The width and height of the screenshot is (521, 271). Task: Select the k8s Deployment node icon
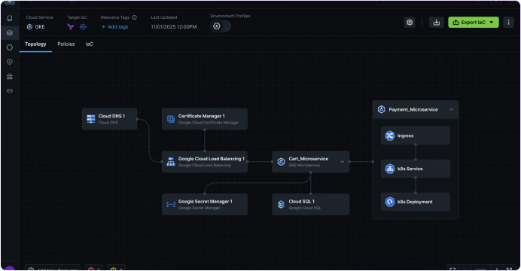(390, 202)
